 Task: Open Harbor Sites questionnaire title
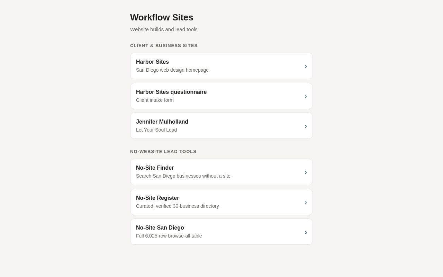171,92
